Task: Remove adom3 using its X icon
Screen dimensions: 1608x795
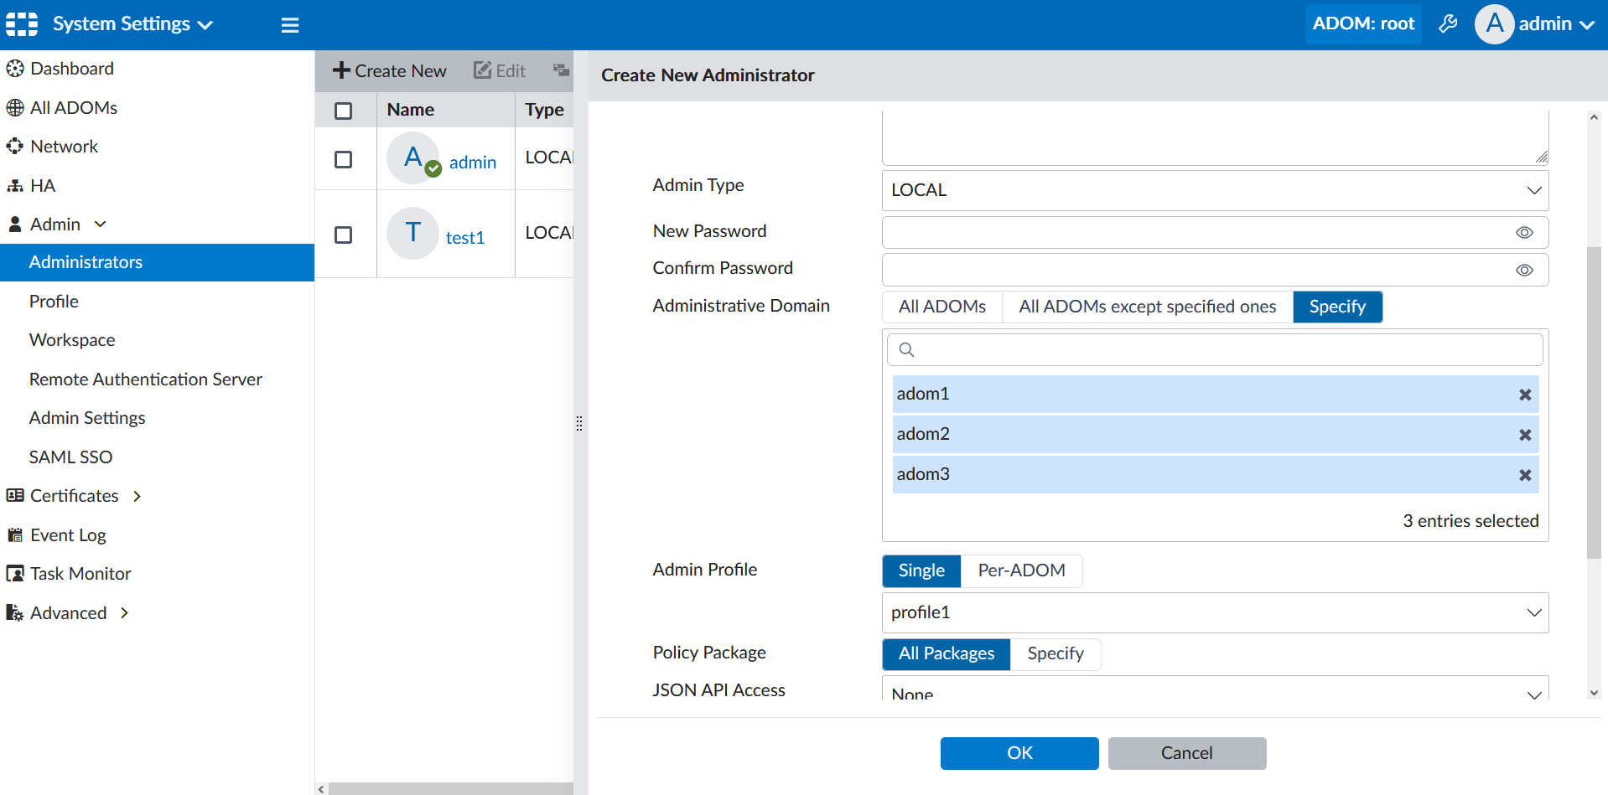Action: pyautogui.click(x=1525, y=475)
